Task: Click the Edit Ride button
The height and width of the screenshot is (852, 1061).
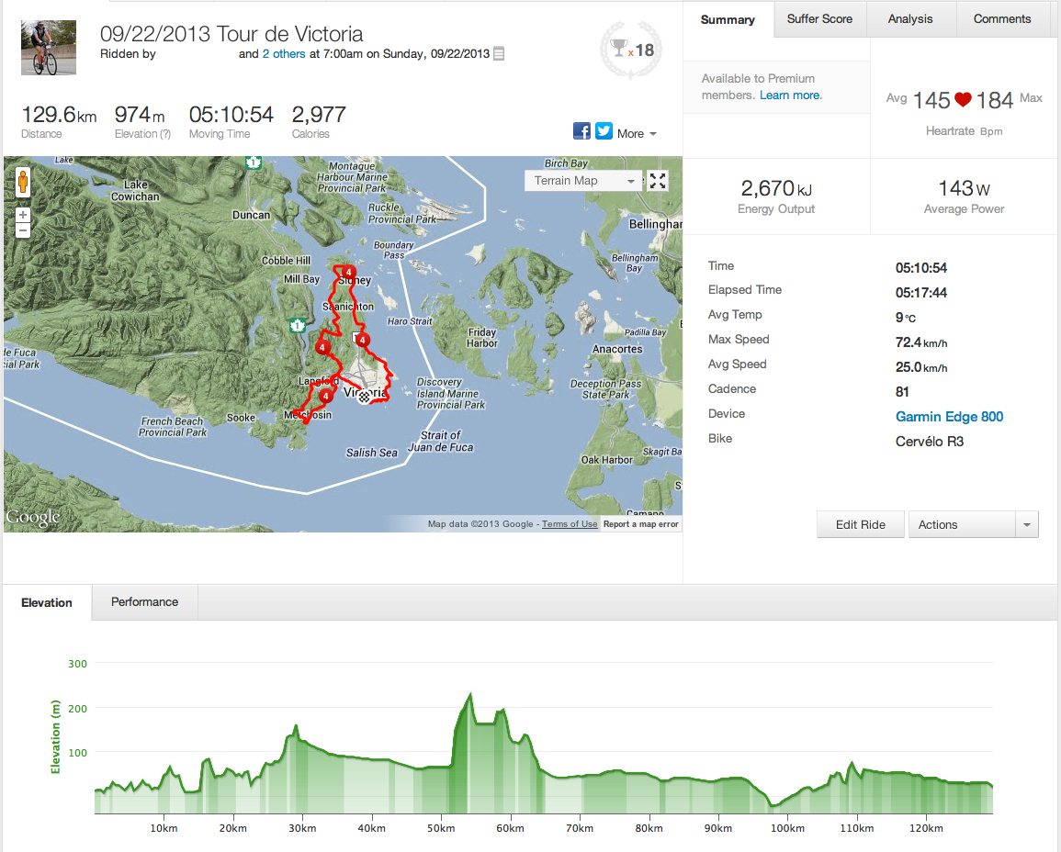Action: point(860,525)
